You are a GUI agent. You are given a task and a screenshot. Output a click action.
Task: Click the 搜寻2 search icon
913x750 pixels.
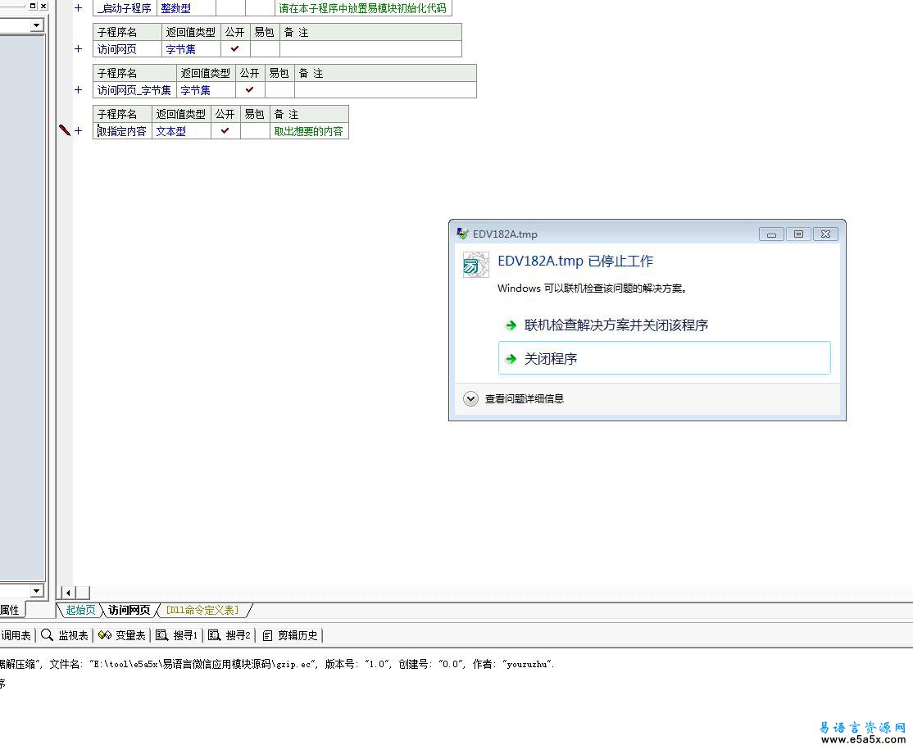pyautogui.click(x=214, y=635)
